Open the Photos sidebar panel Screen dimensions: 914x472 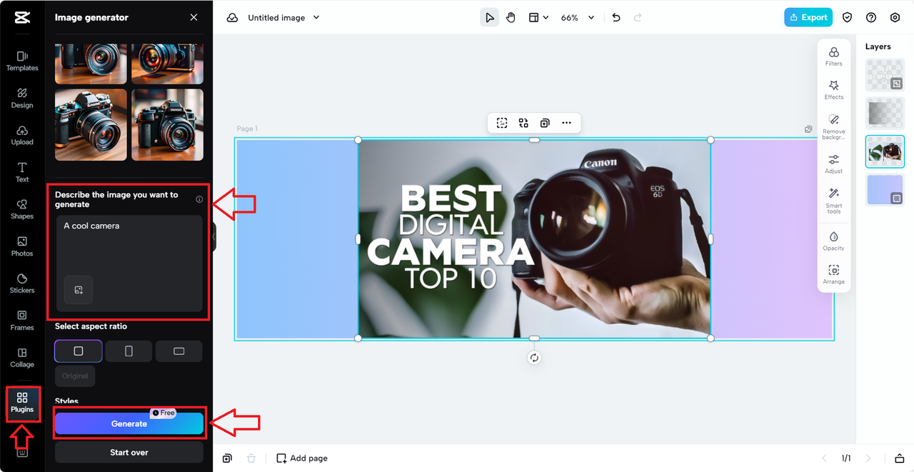point(22,246)
